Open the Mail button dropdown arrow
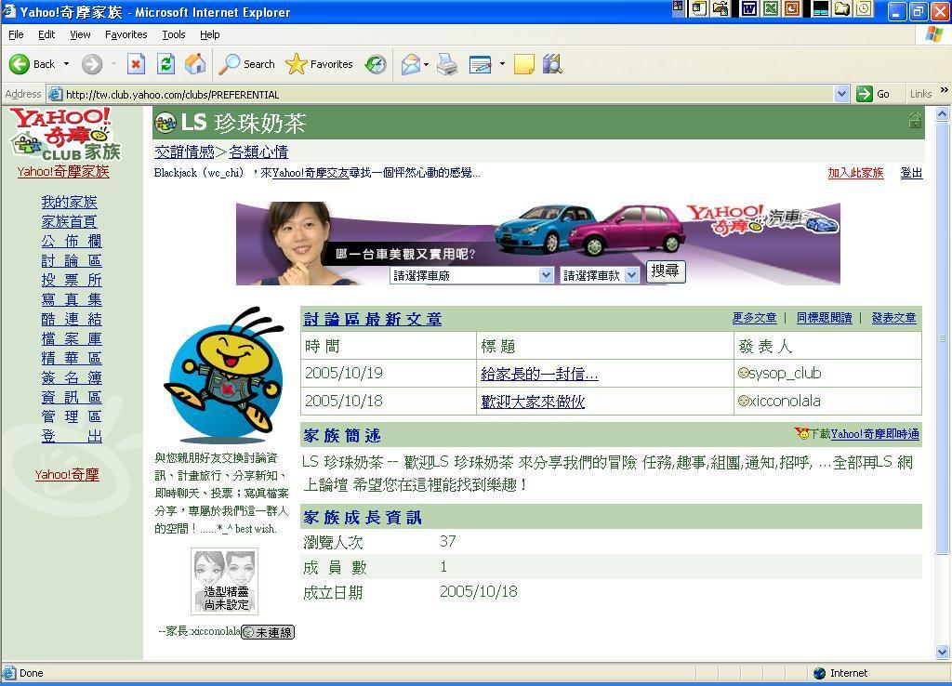This screenshot has width=952, height=686. pos(426,64)
